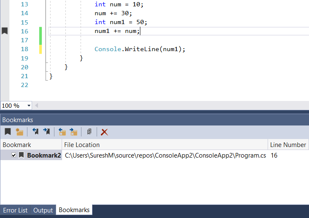
Task: Create a new bookmark folder
Action: pyautogui.click(x=19, y=132)
